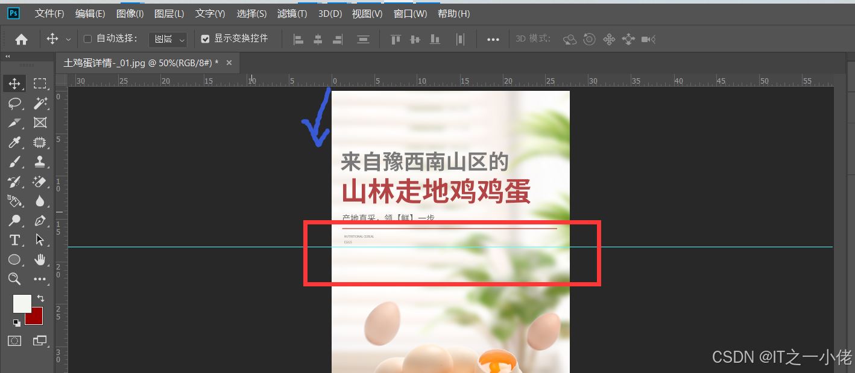Click the Home icon in options bar
Image resolution: width=855 pixels, height=373 pixels.
coord(21,39)
